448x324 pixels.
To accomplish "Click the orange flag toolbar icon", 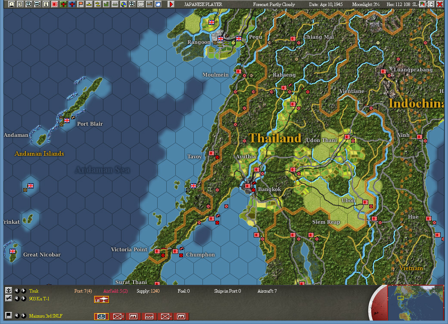I will [80, 4].
